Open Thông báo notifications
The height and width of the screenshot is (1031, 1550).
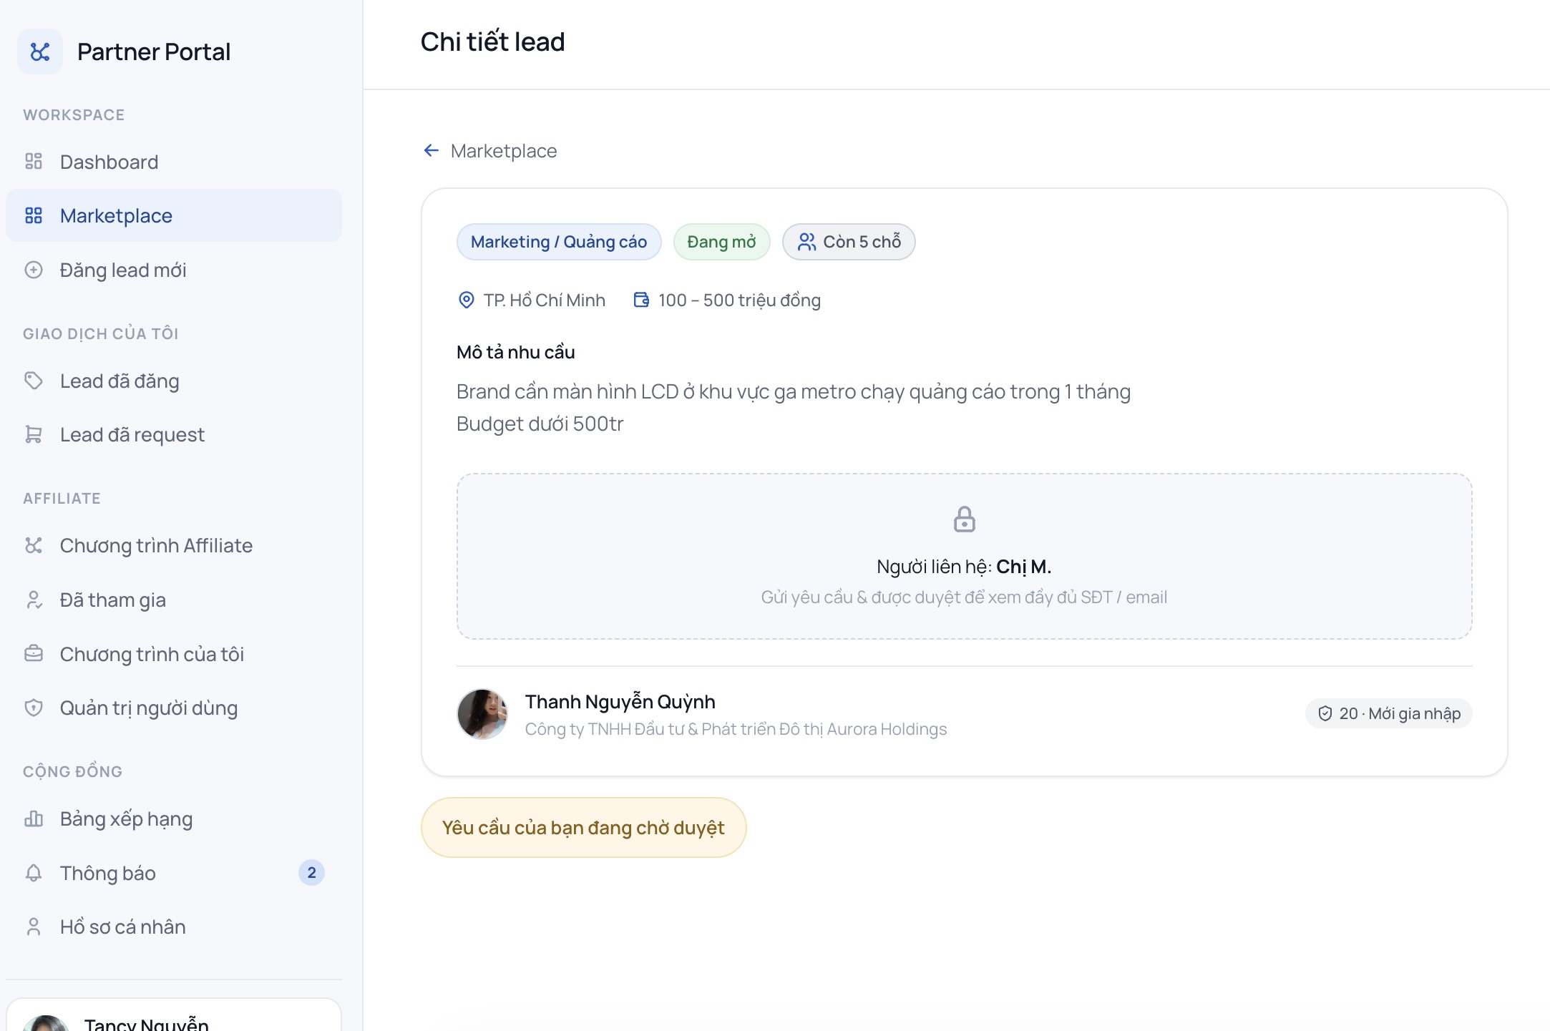pos(174,873)
